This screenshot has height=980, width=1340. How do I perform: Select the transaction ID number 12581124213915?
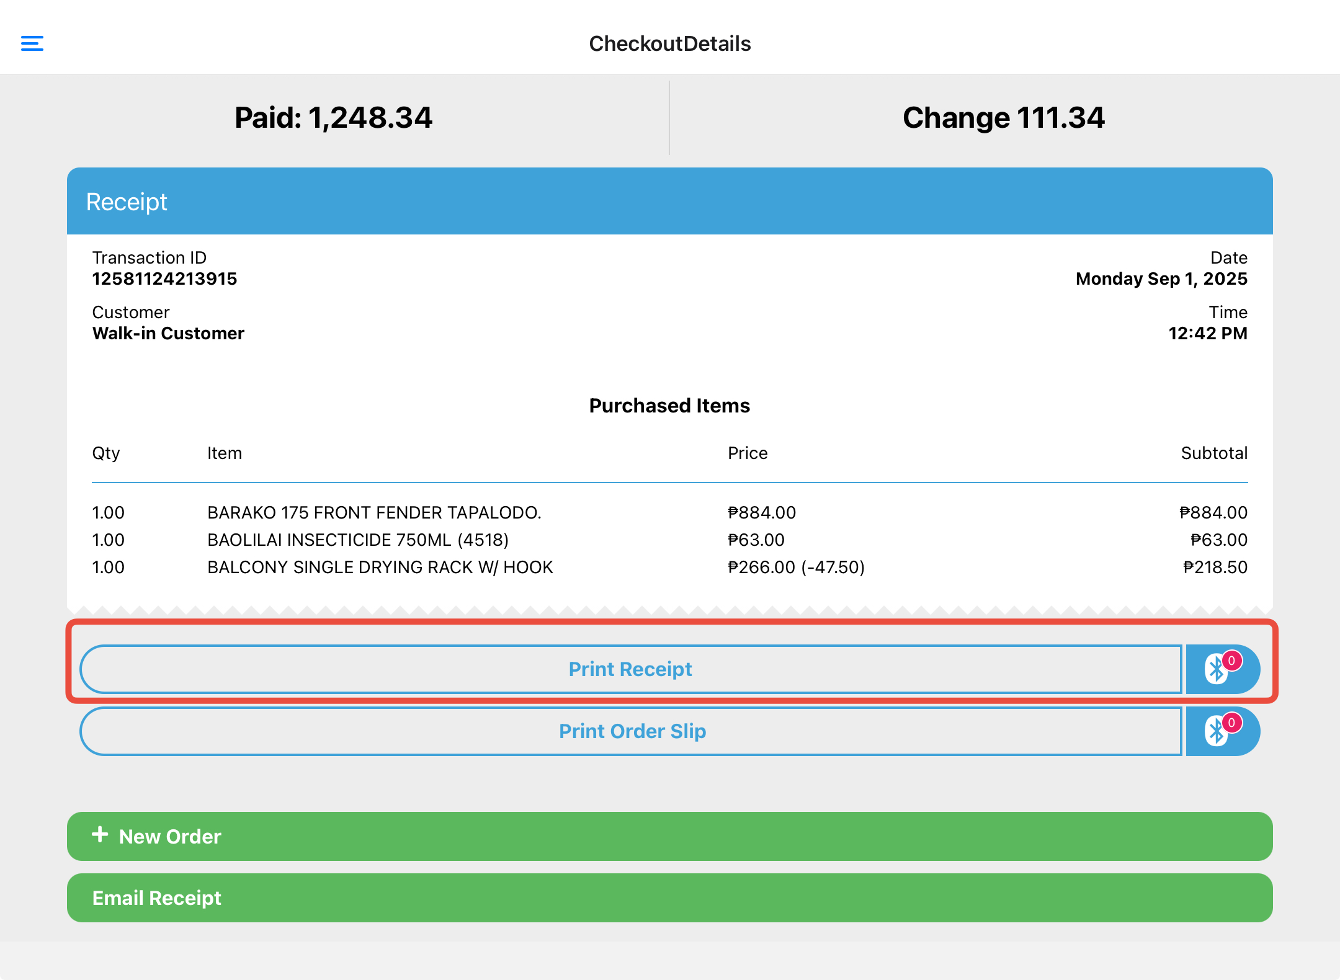click(x=164, y=279)
